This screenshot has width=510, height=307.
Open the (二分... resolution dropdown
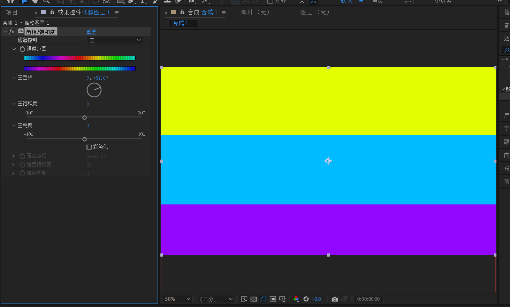coord(216,299)
